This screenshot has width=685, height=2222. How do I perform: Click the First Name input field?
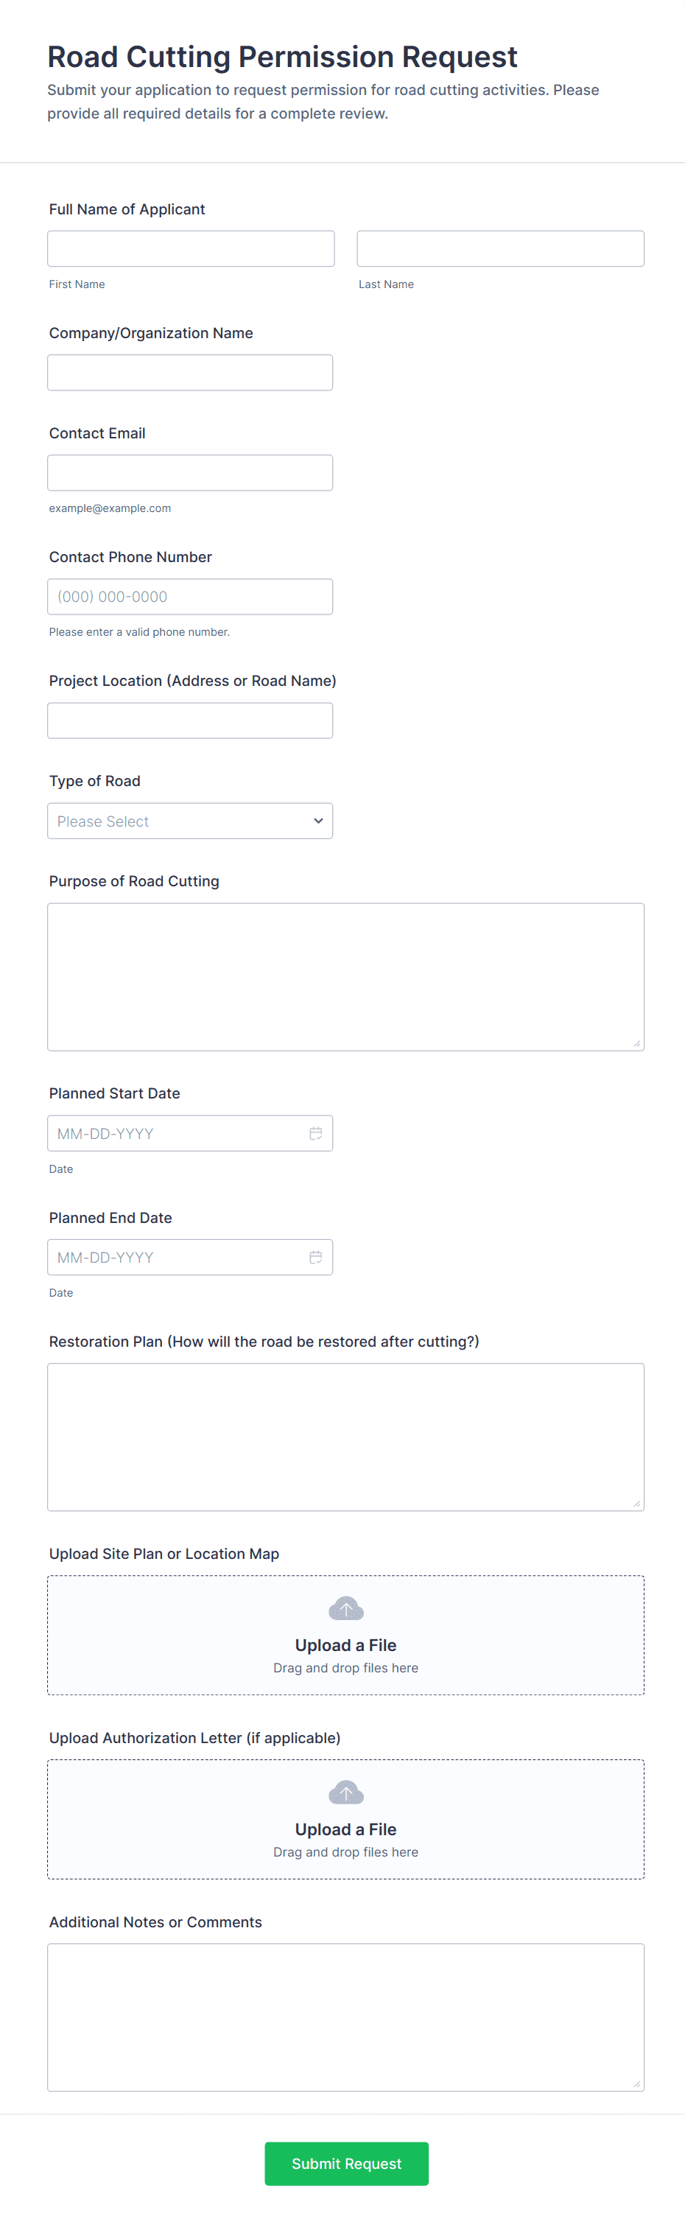click(191, 248)
